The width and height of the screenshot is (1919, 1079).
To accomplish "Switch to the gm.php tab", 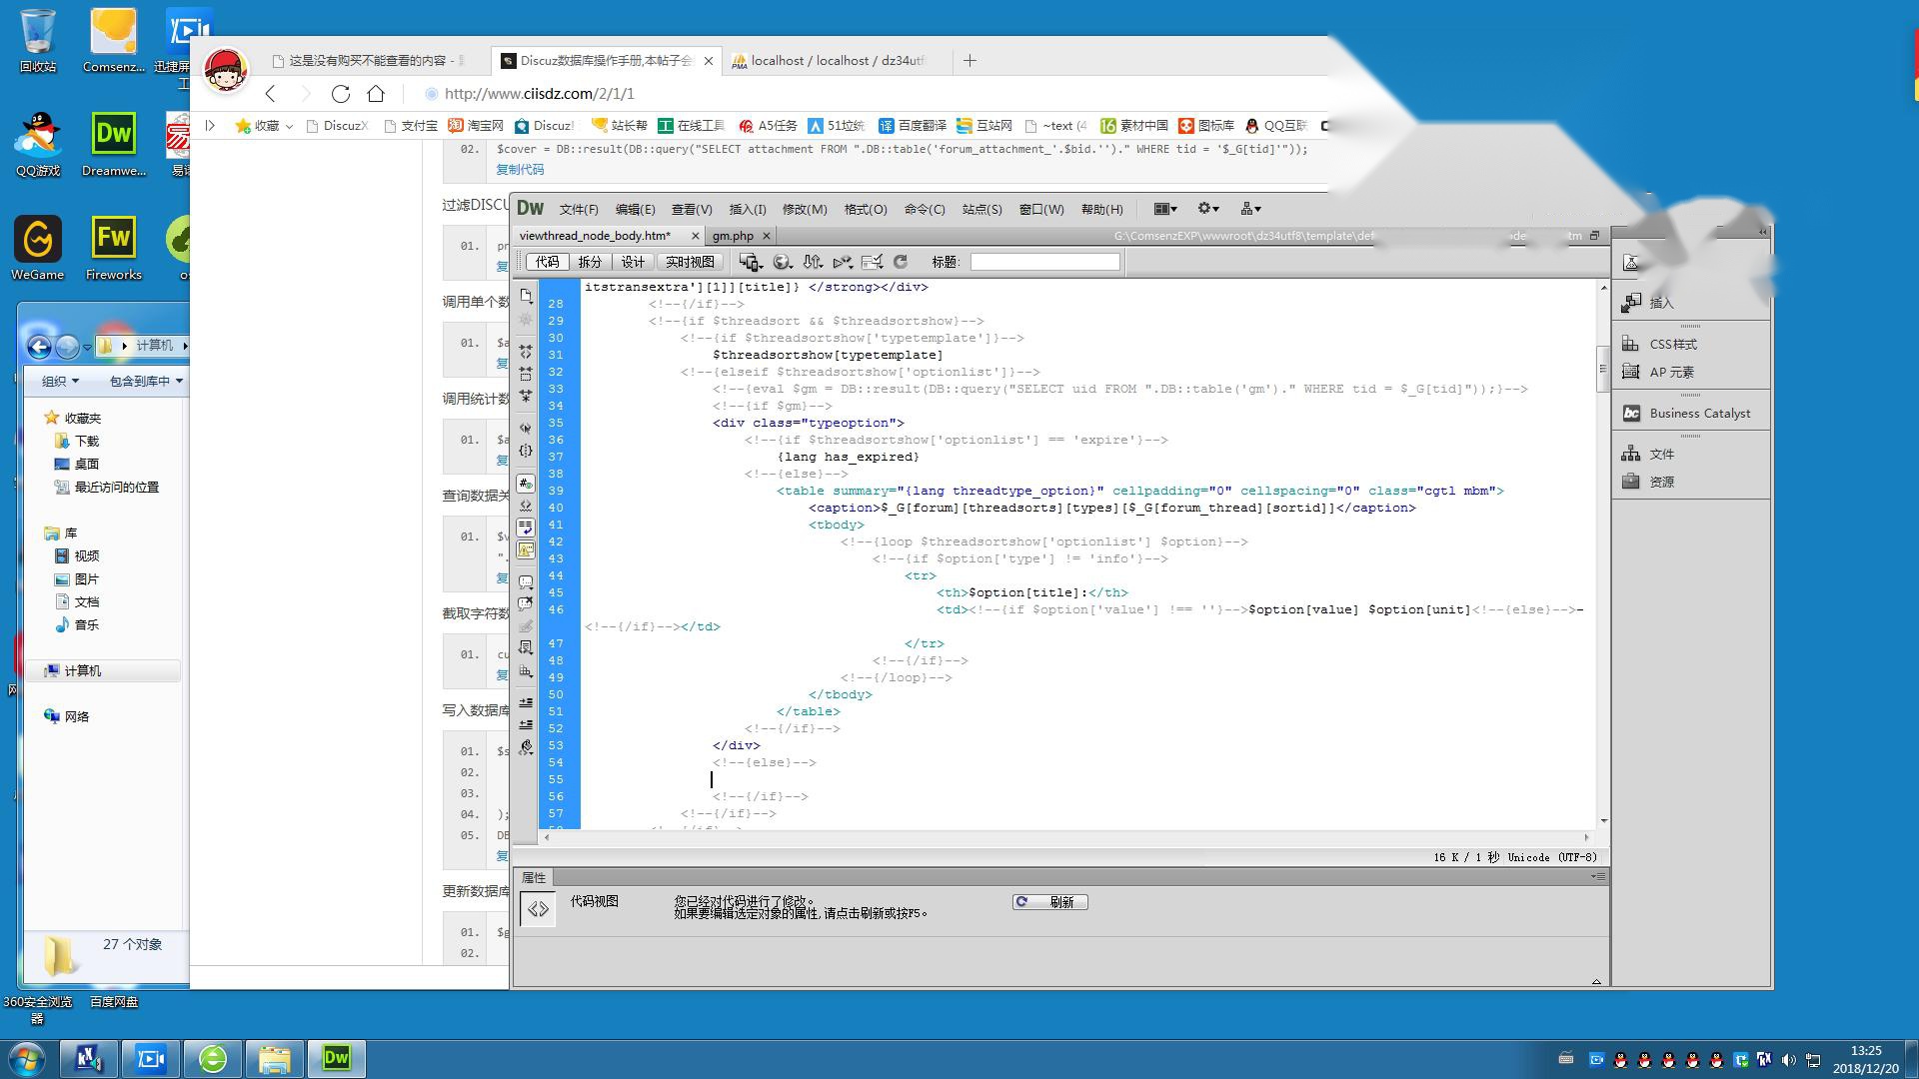I will 733,235.
